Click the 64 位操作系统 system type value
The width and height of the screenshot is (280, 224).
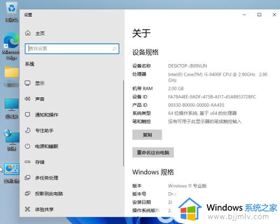click(x=202, y=113)
